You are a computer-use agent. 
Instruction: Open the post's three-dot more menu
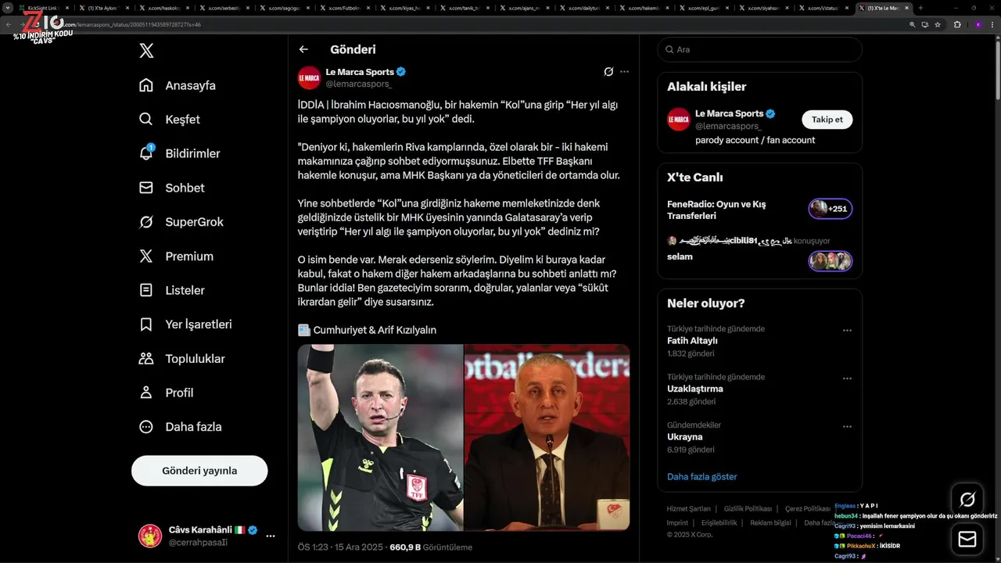pos(624,72)
